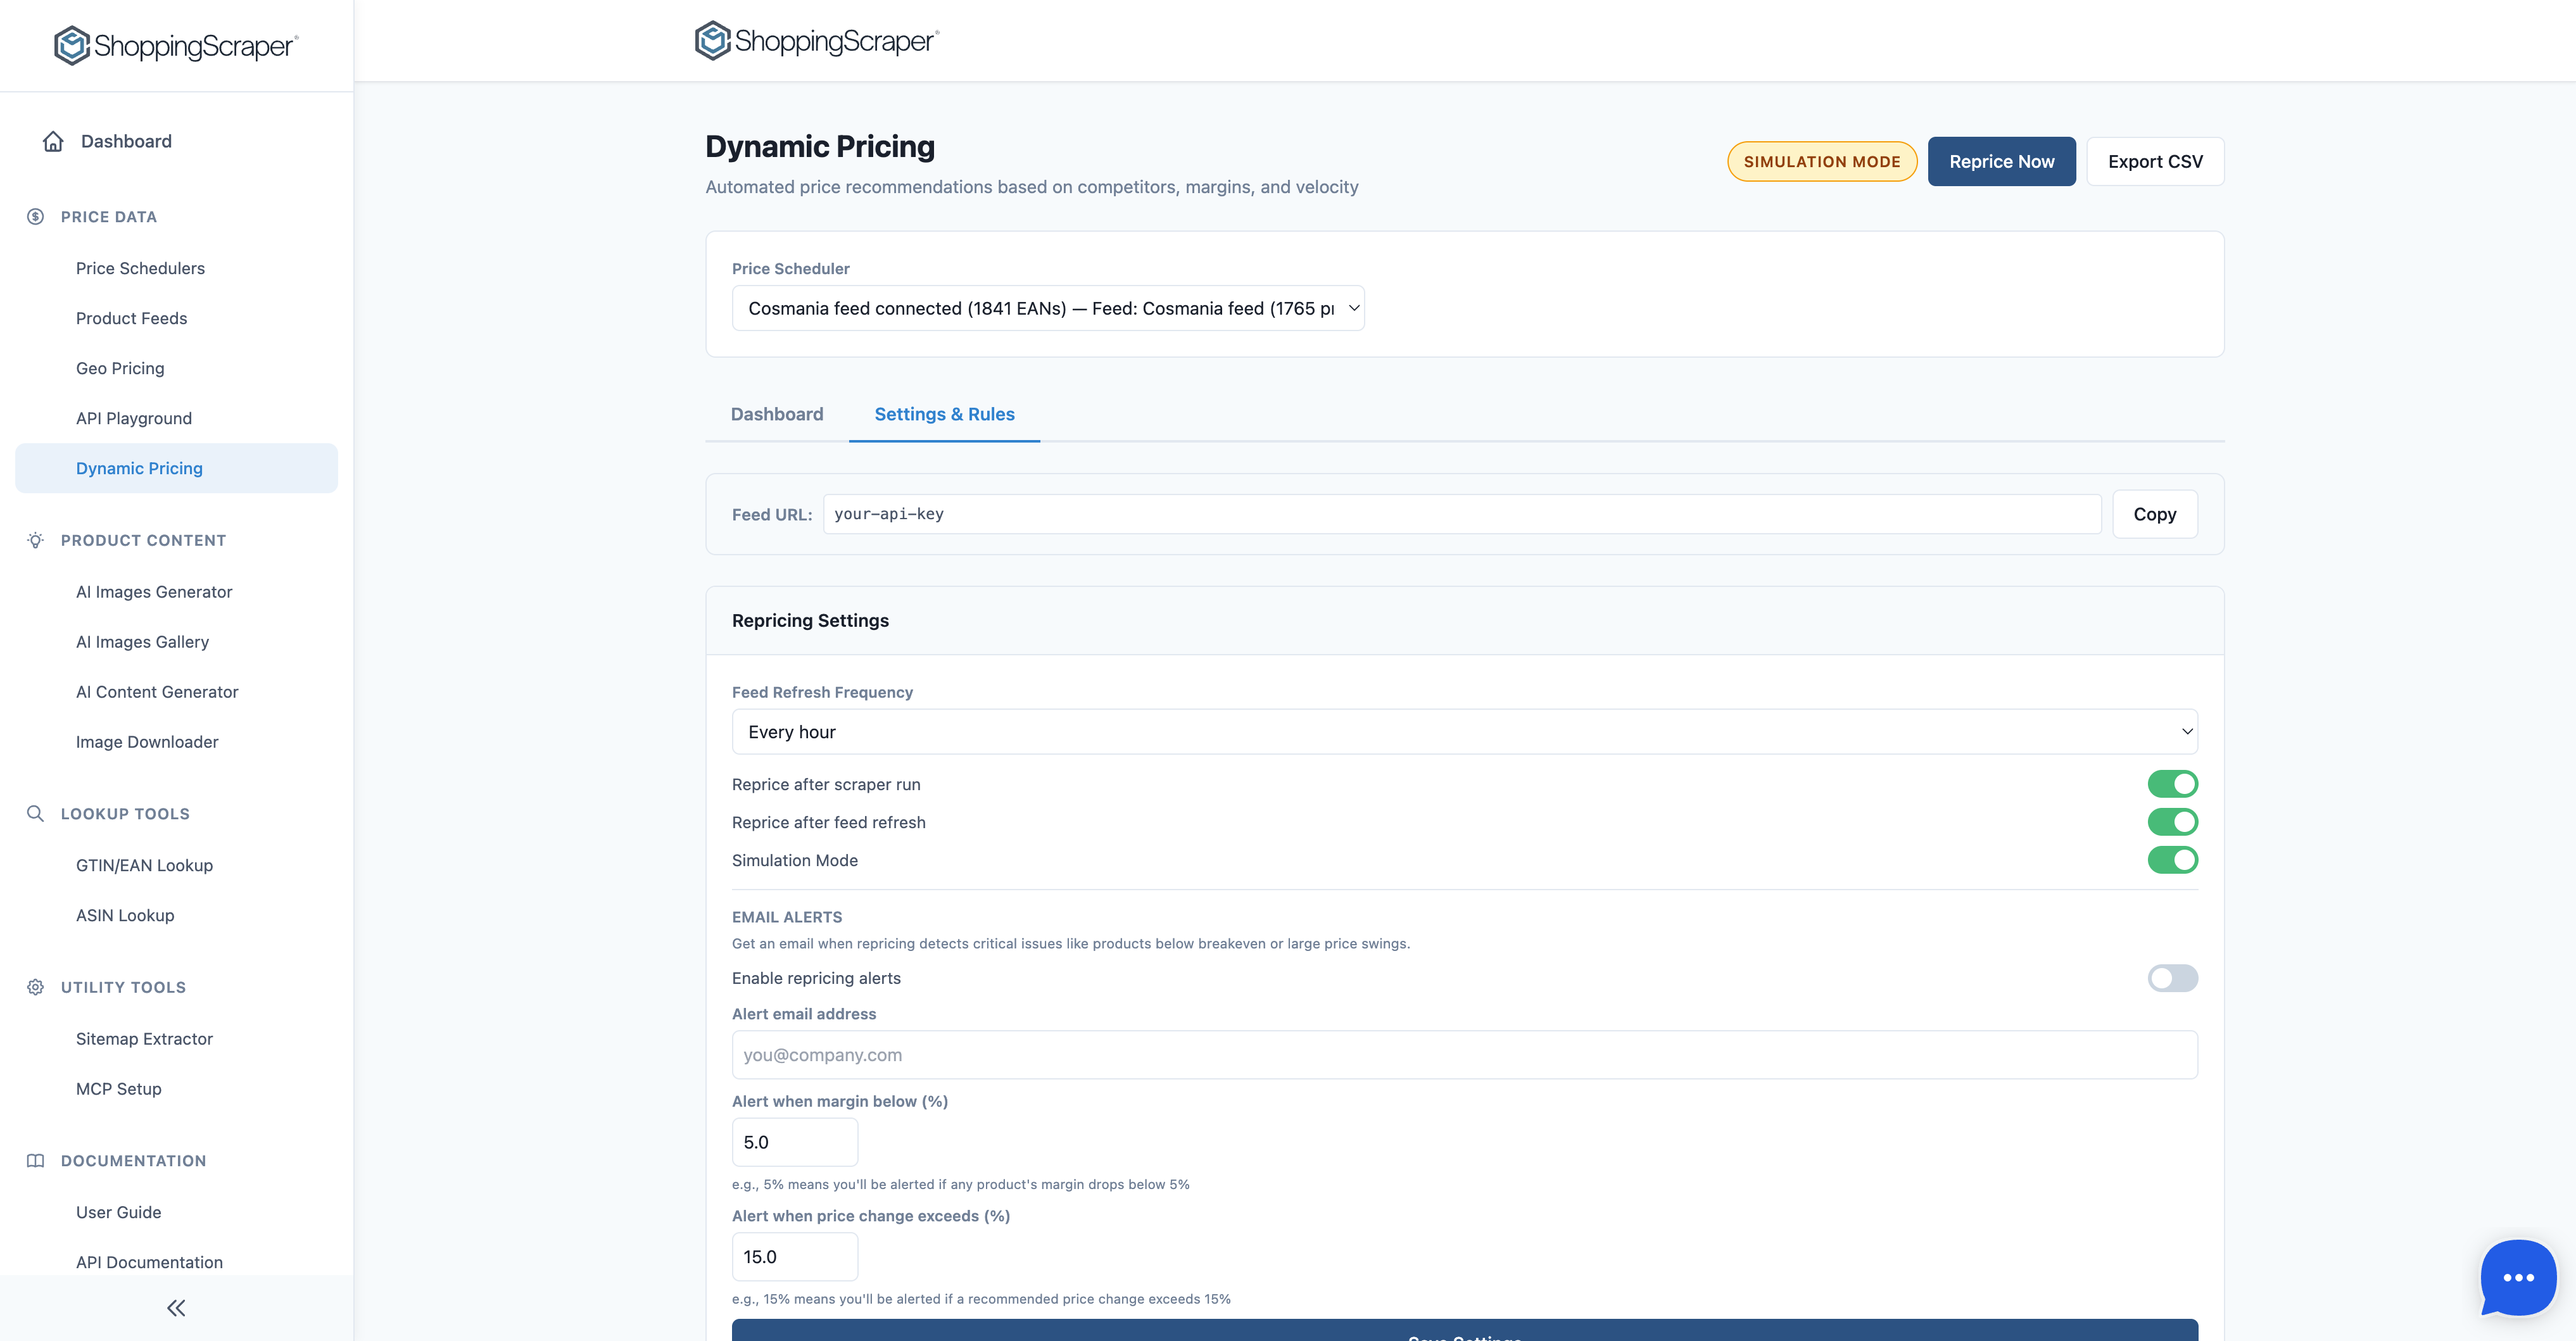Enable repricing alerts
This screenshot has width=2576, height=1341.
click(x=2172, y=978)
